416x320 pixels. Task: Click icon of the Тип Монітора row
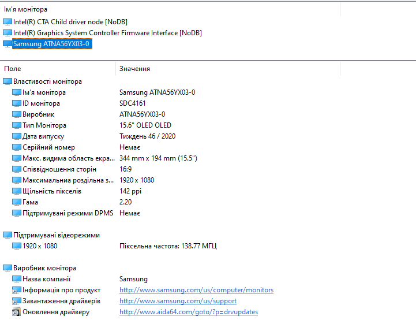(x=17, y=125)
